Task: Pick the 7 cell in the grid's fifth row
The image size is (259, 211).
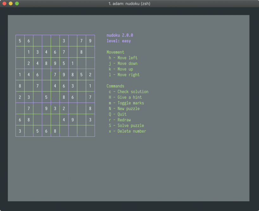Action: 37,86
